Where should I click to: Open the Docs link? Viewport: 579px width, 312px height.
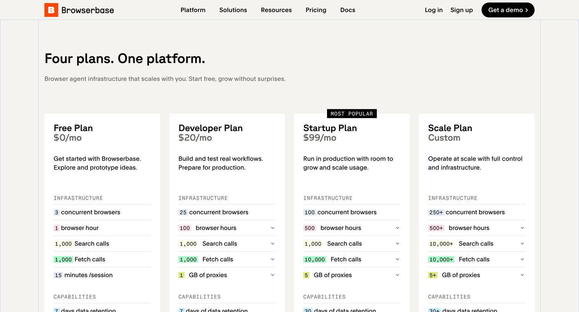click(348, 10)
